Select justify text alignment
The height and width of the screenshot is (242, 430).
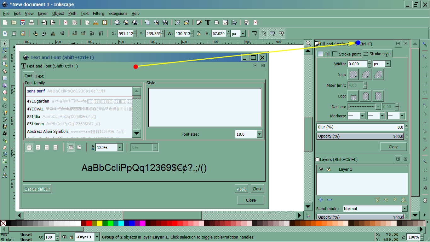(55, 147)
